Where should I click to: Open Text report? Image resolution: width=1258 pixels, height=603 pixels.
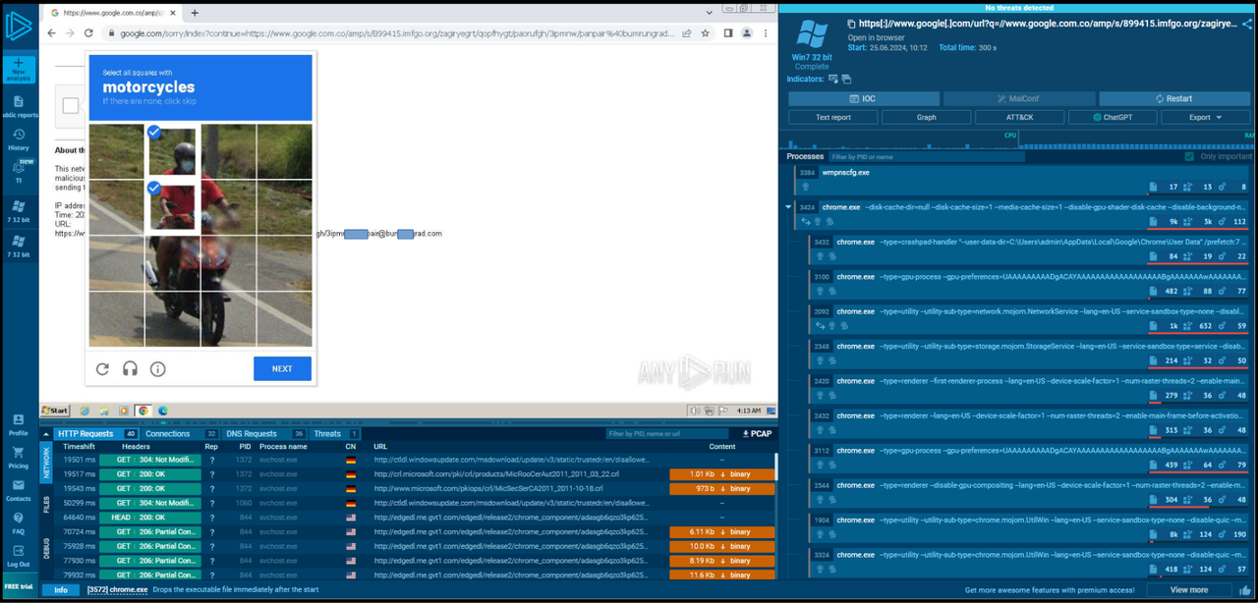click(833, 117)
